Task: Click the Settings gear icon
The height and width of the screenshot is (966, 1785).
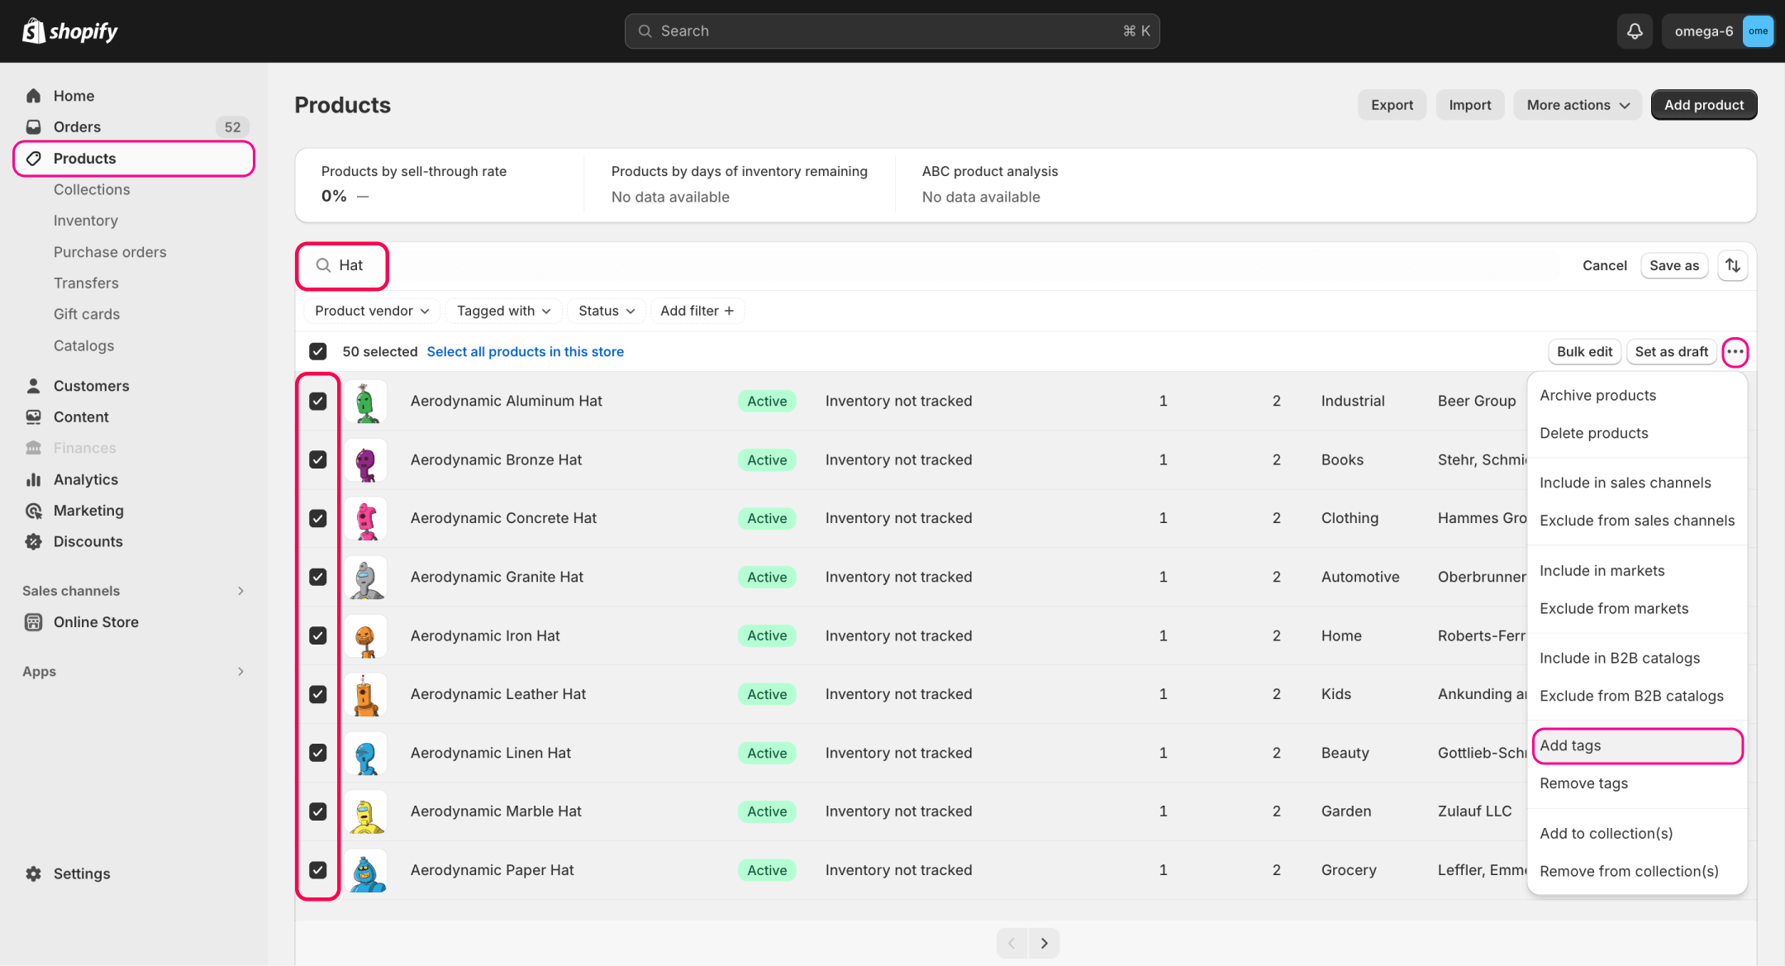Action: point(34,873)
